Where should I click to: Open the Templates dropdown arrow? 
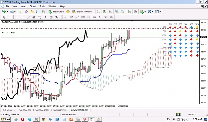pyautogui.click(x=160, y=12)
